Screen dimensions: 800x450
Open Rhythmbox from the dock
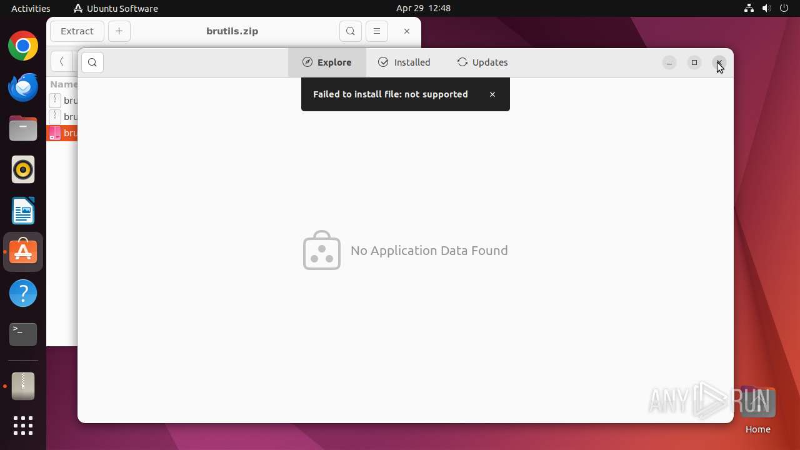23,170
